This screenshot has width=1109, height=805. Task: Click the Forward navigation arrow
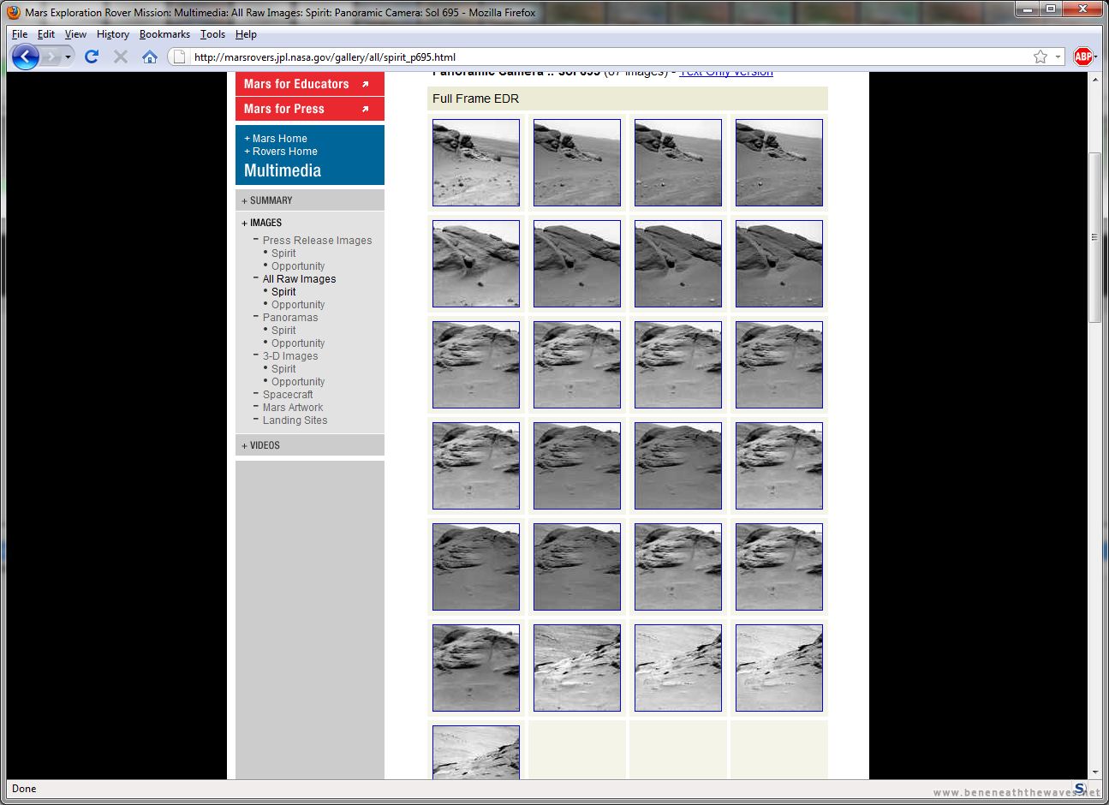click(52, 57)
